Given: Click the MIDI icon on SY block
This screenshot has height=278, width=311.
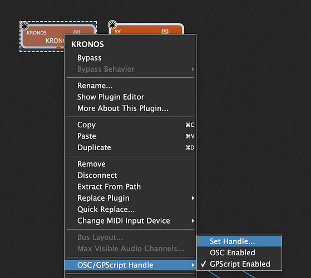Looking at the screenshot, I should pos(112,25).
